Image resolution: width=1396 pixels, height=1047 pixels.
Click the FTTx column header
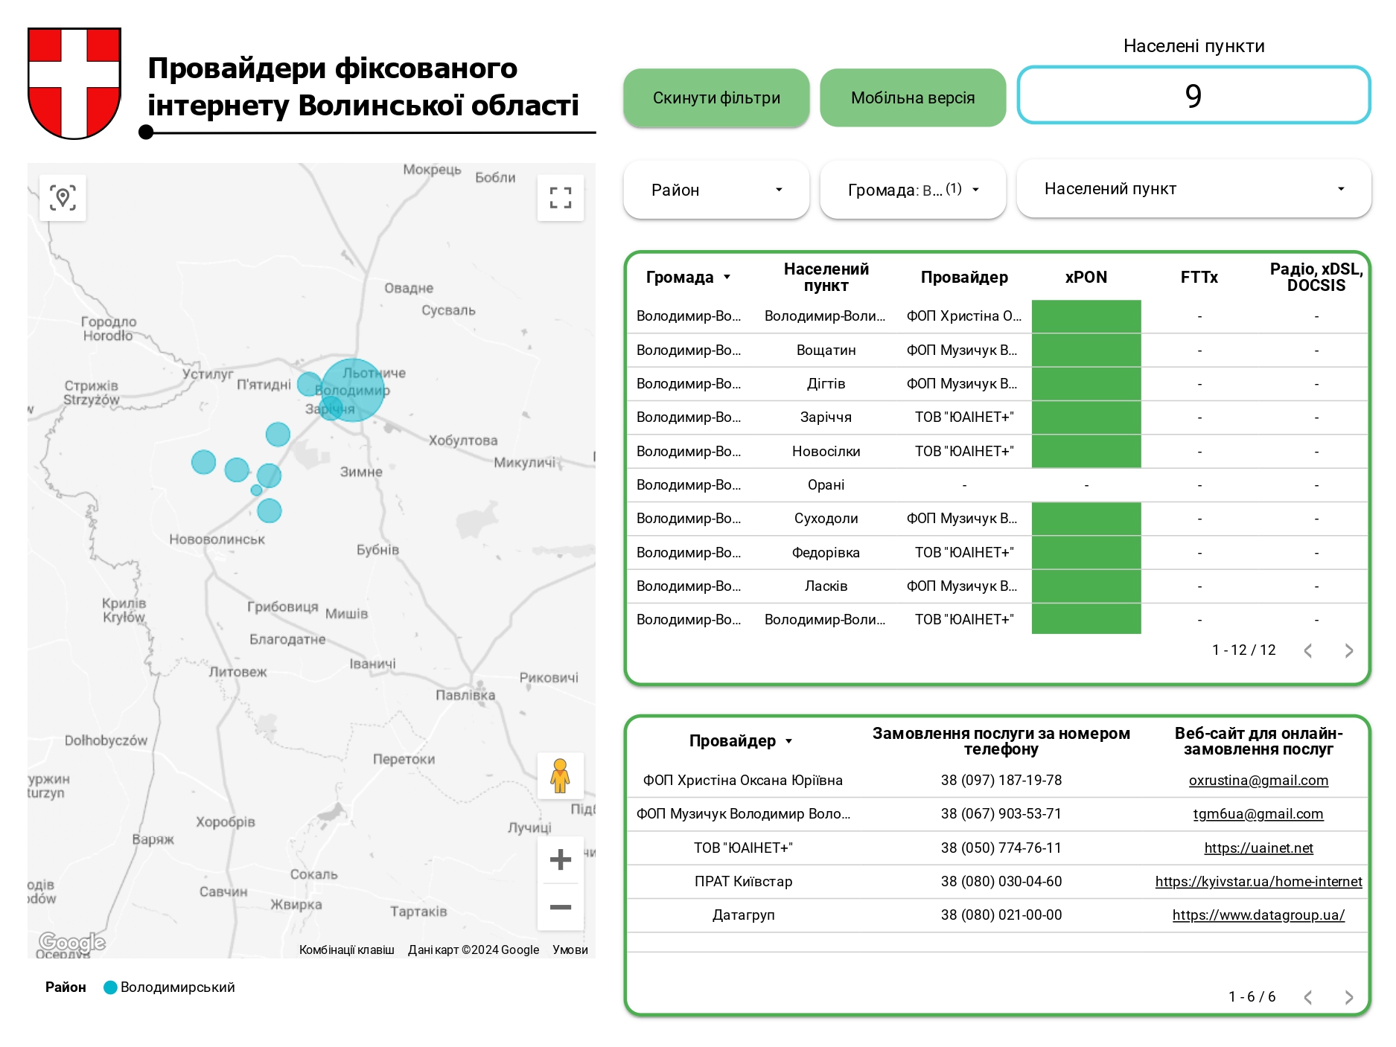pos(1199,278)
